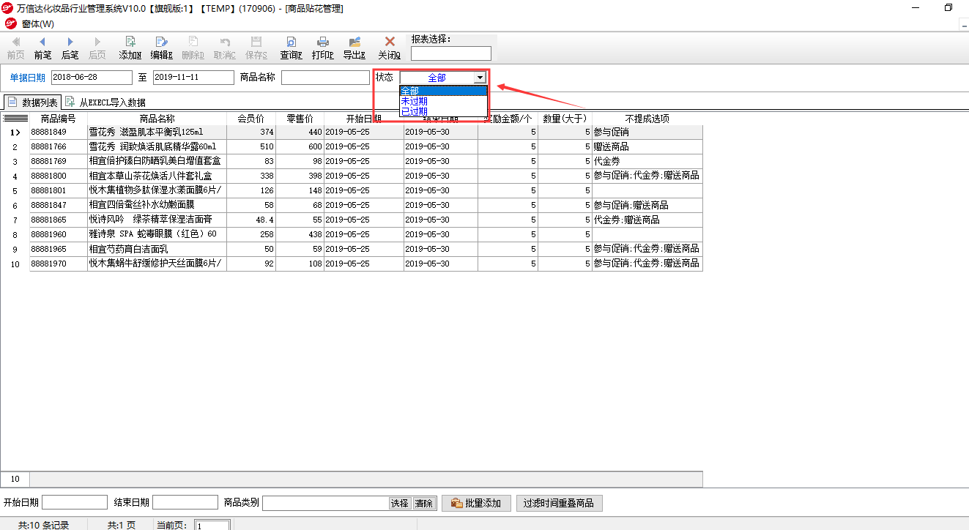Choose 未过期 in the status list
The image size is (969, 530).
tap(443, 101)
